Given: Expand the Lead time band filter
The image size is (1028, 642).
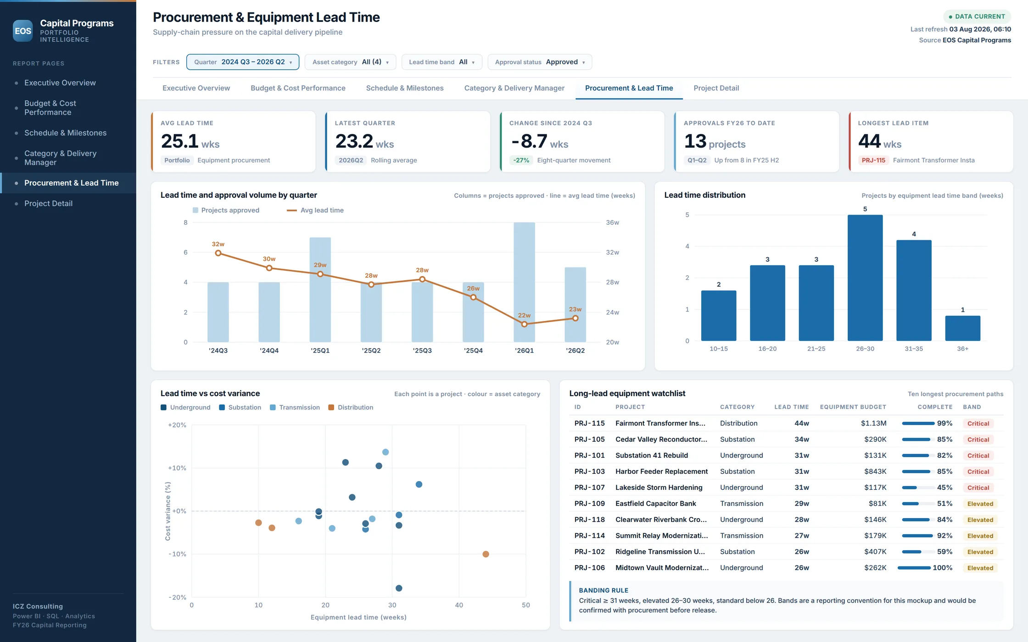Looking at the screenshot, I should tap(441, 62).
